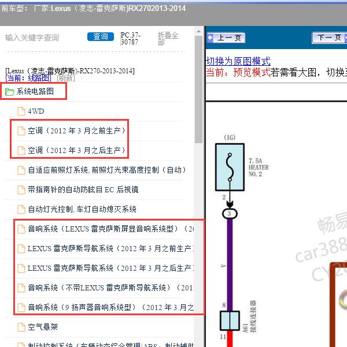This screenshot has width=347, height=347.
Task: Click document icon beside 导航系统 之后生产
Action: tap(21, 268)
